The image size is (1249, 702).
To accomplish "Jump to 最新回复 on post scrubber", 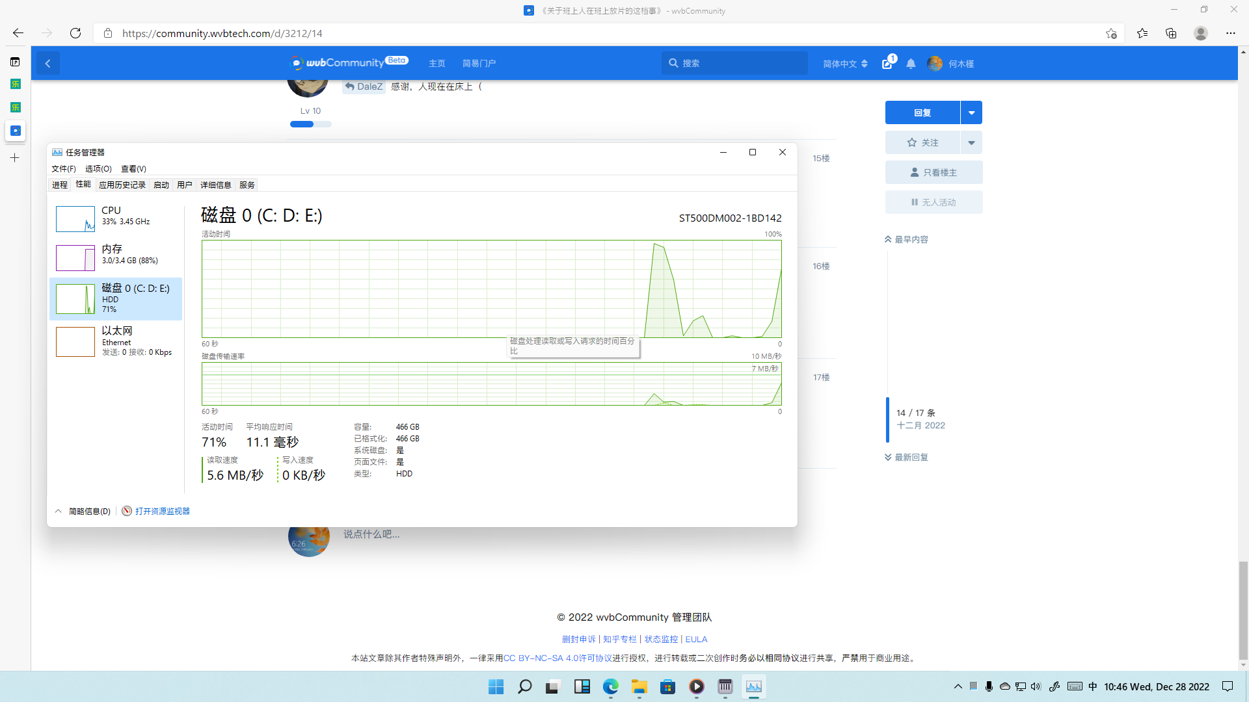I will point(906,457).
